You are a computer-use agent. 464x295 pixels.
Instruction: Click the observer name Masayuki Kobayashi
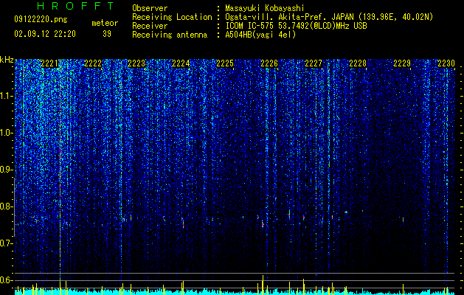click(265, 8)
